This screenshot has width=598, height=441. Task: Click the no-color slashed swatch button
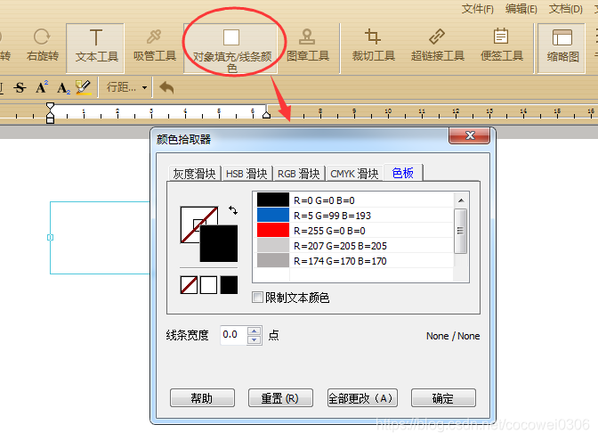point(189,285)
